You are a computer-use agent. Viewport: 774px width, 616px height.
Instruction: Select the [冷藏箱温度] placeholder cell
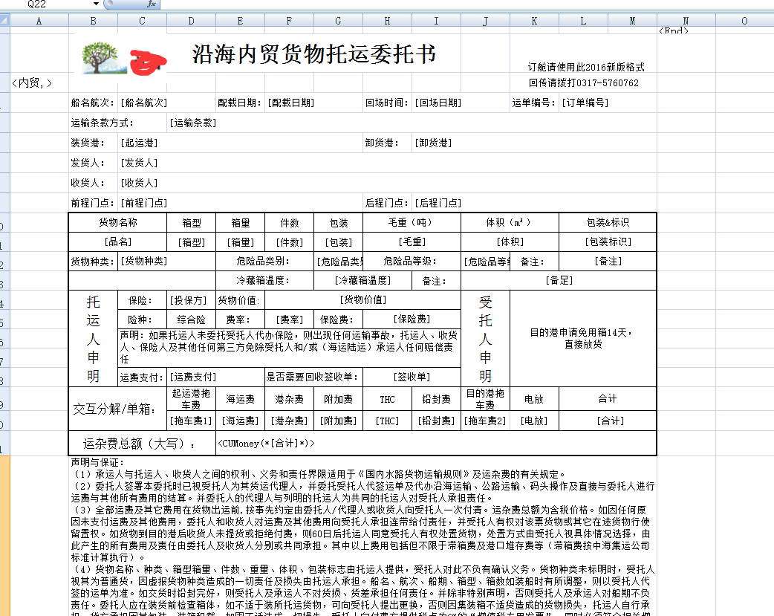coord(362,281)
